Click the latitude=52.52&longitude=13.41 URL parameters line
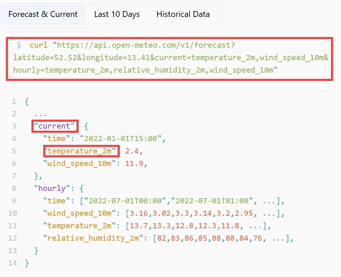The image size is (341, 277). tap(170, 57)
